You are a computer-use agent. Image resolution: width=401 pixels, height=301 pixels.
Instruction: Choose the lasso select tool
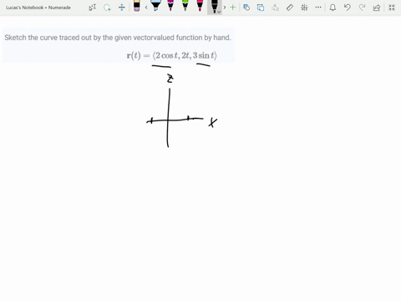pyautogui.click(x=107, y=8)
